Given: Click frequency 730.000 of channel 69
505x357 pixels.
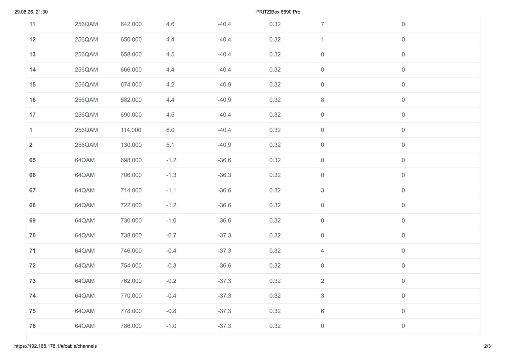Looking at the screenshot, I should 131,220.
